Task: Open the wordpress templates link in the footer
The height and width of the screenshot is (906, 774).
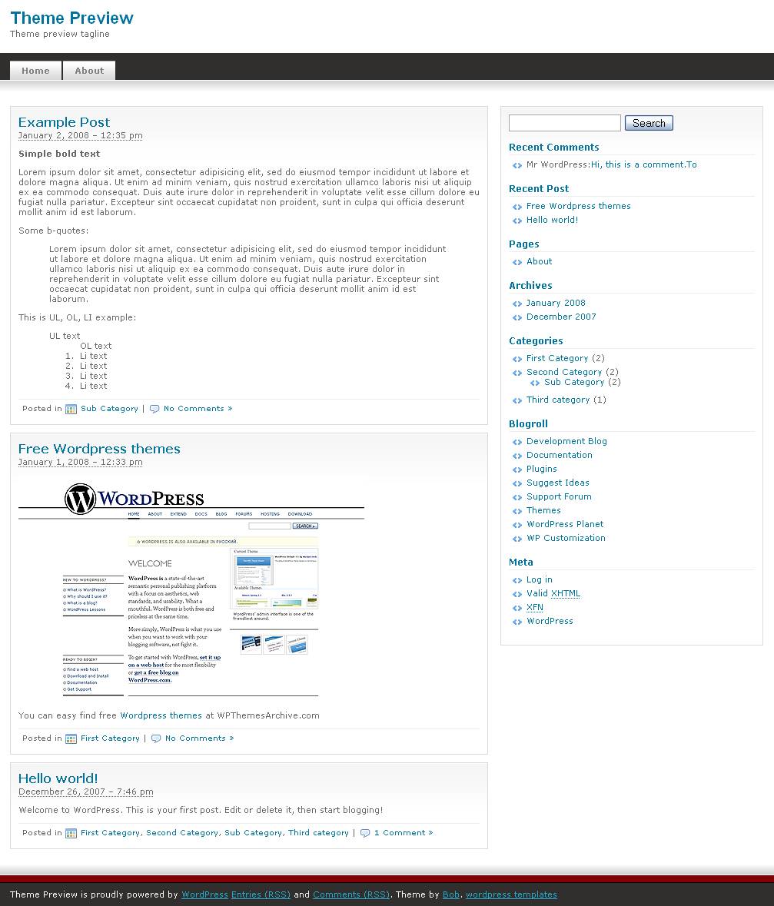Action: pos(511,894)
